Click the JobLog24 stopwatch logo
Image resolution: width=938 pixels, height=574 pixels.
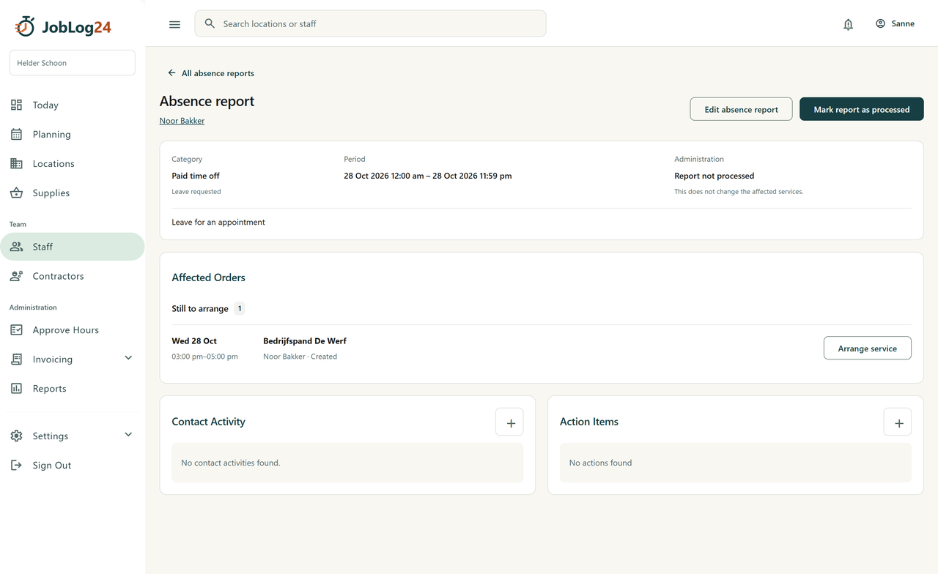[25, 26]
